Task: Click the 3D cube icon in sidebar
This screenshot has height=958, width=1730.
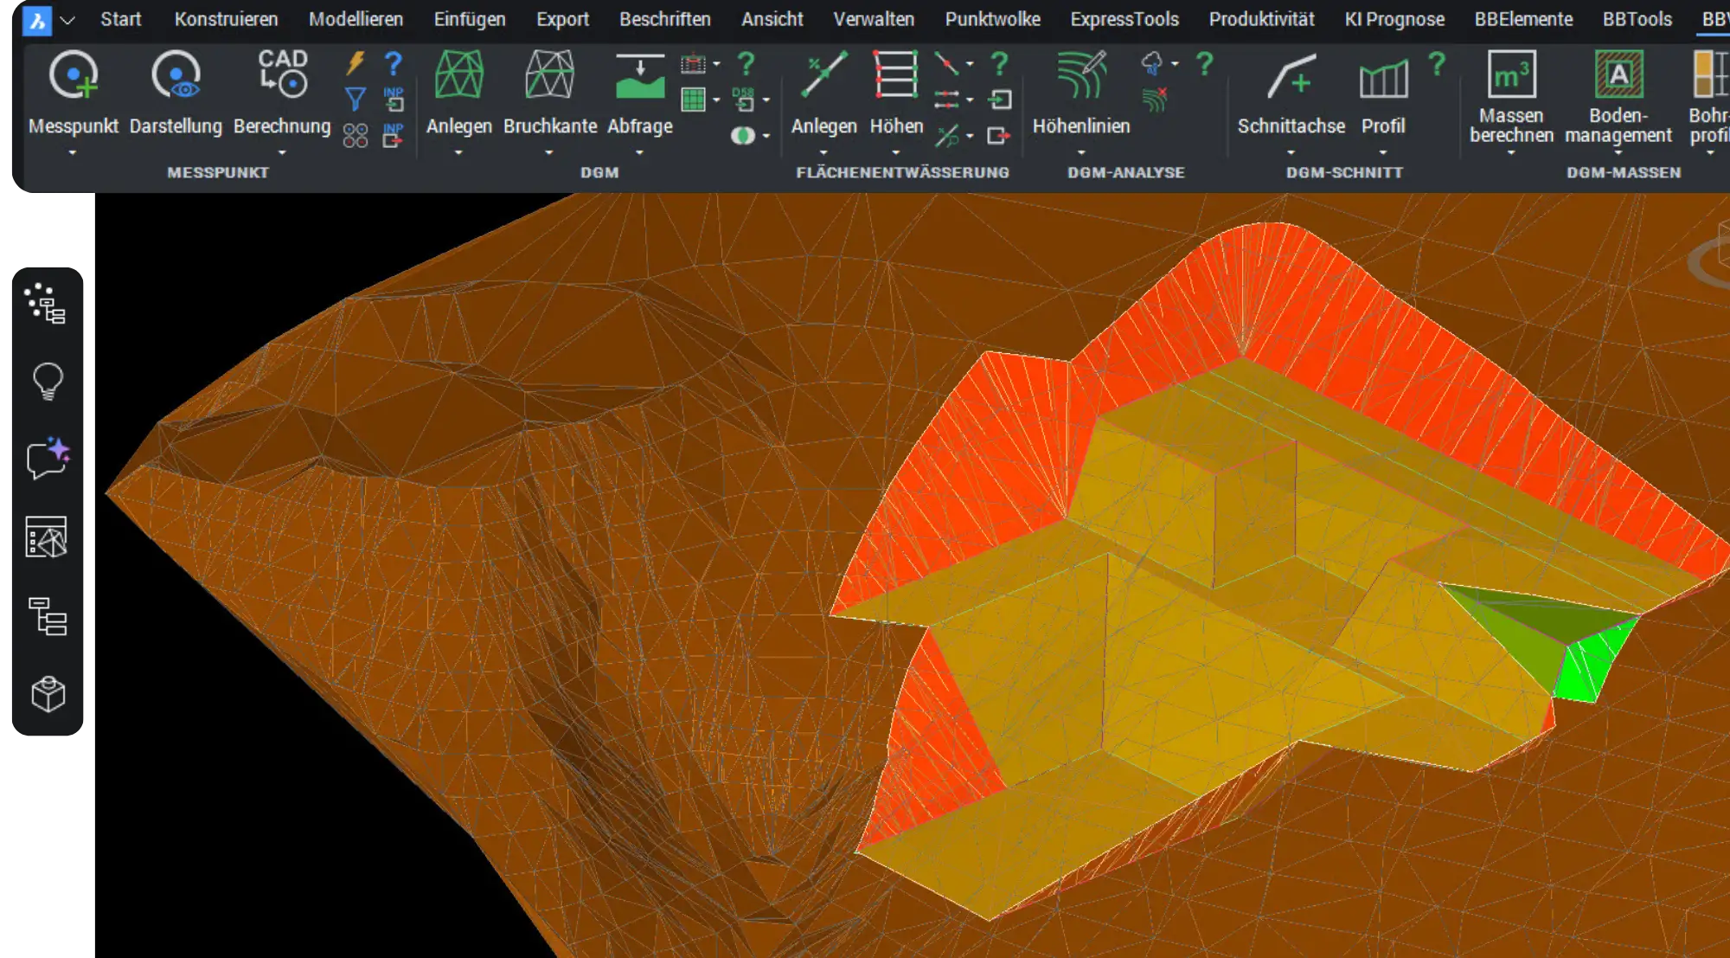Action: pyautogui.click(x=48, y=694)
